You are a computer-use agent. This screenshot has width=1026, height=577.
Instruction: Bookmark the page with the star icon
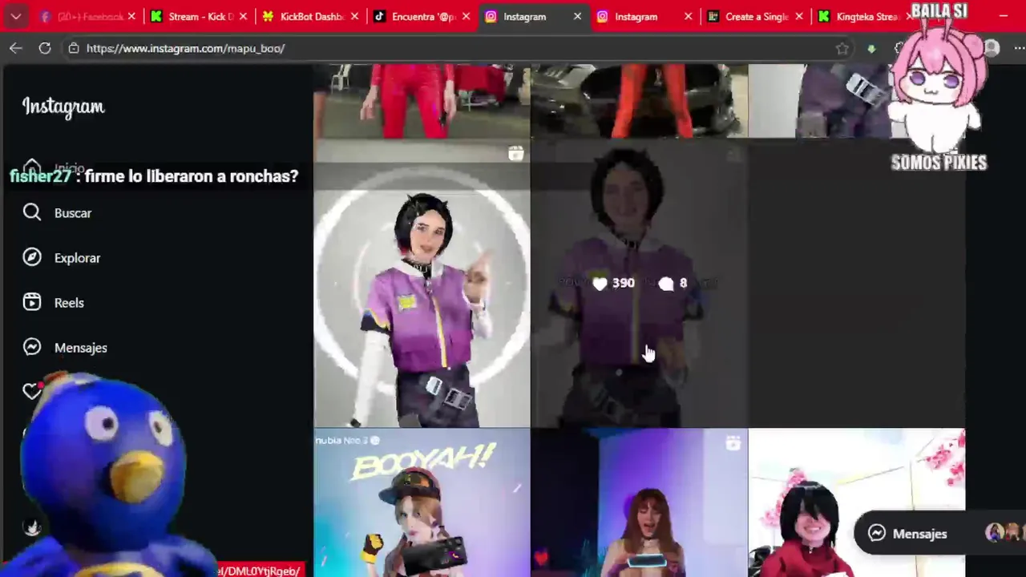tap(842, 48)
